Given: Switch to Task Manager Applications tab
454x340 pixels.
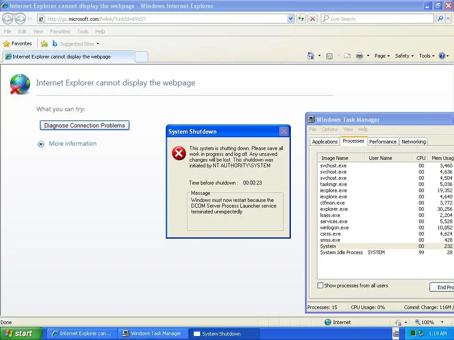Looking at the screenshot, I should pos(325,142).
